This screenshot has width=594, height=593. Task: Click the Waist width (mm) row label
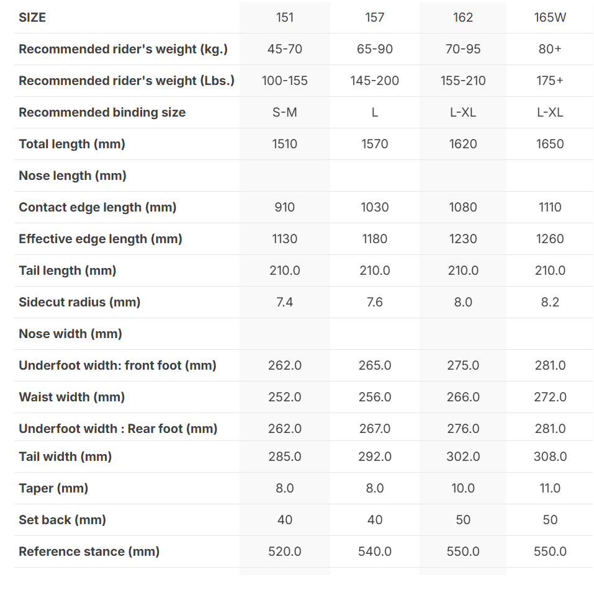(x=72, y=397)
